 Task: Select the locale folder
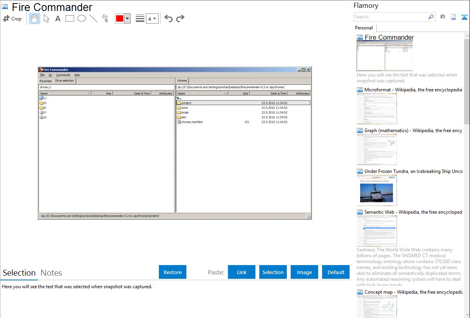pos(183,113)
